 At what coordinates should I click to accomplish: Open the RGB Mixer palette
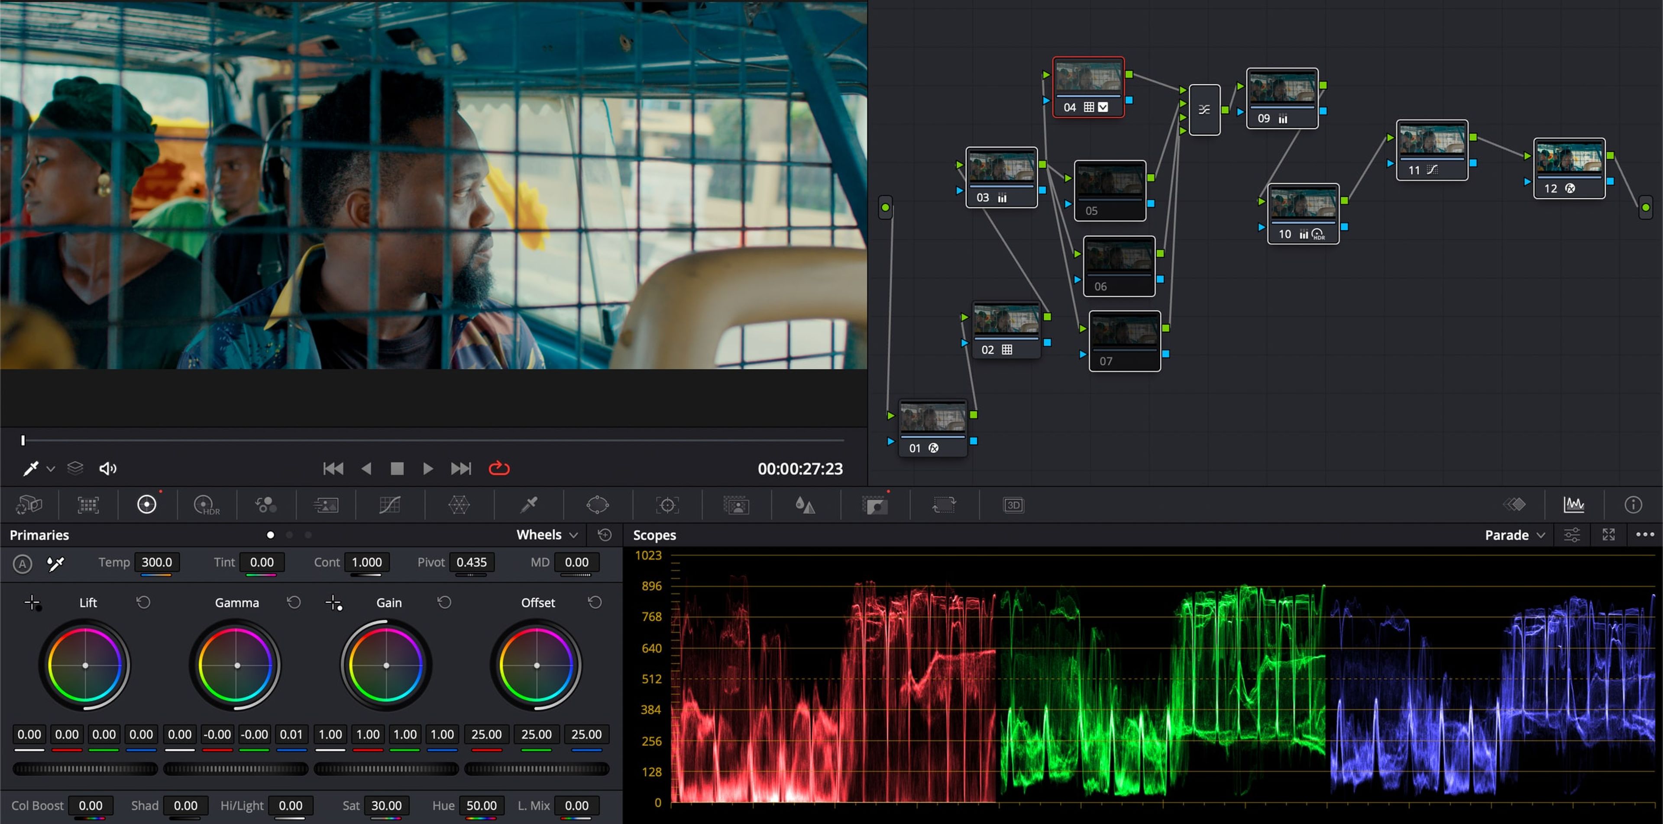pyautogui.click(x=266, y=505)
